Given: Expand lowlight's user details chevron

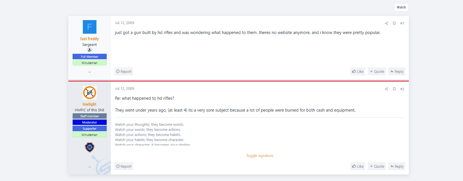Looking at the screenshot, I should 89,167.
